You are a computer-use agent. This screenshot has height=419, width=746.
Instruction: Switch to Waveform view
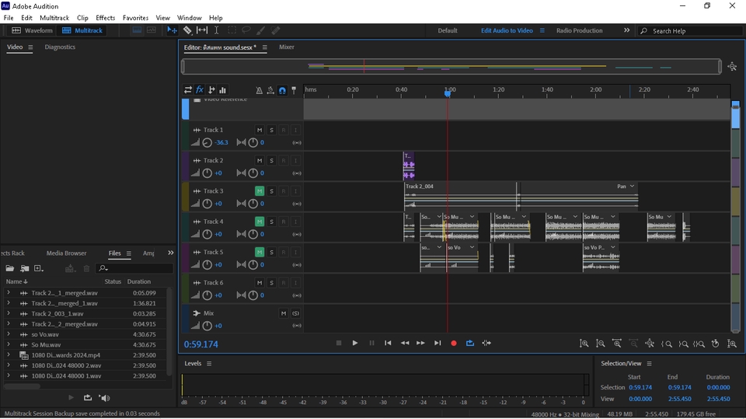(x=32, y=30)
